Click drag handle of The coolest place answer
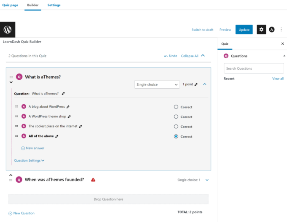 pyautogui.click(x=16, y=126)
